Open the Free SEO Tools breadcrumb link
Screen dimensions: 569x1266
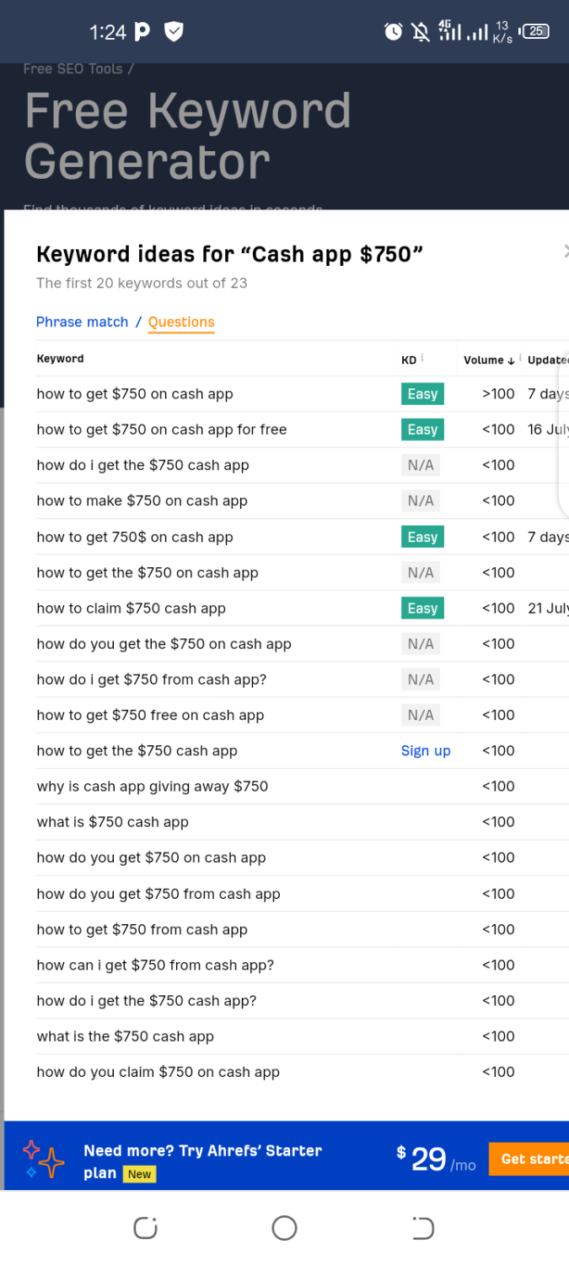(73, 69)
